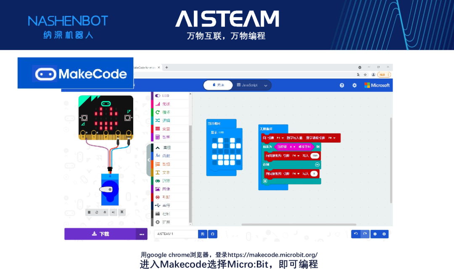Open the help menu question mark
The image size is (454, 269).
coord(342,85)
